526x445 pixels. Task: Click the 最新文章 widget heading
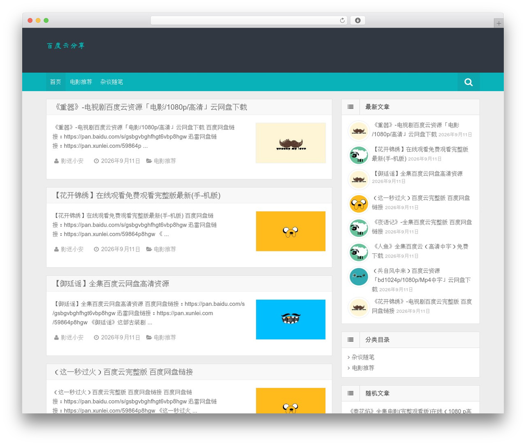pos(377,107)
